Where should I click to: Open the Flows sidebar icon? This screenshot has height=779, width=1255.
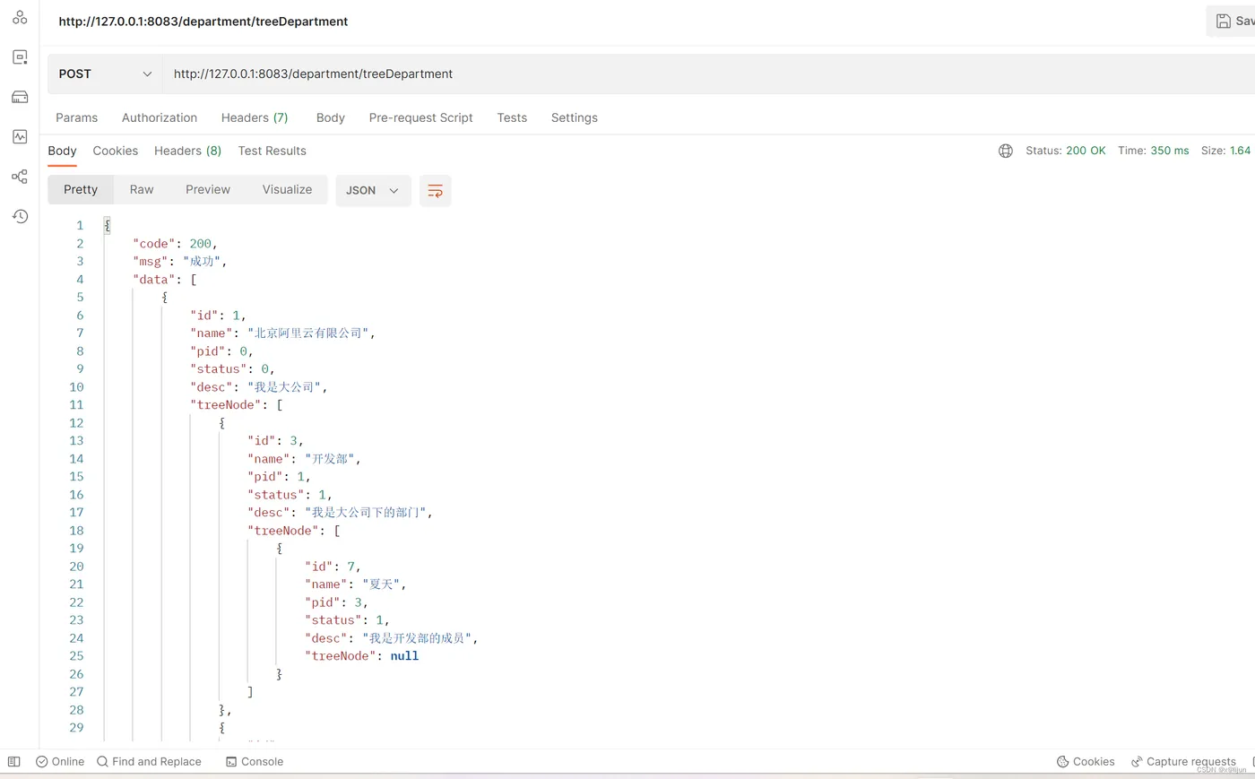[x=20, y=177]
